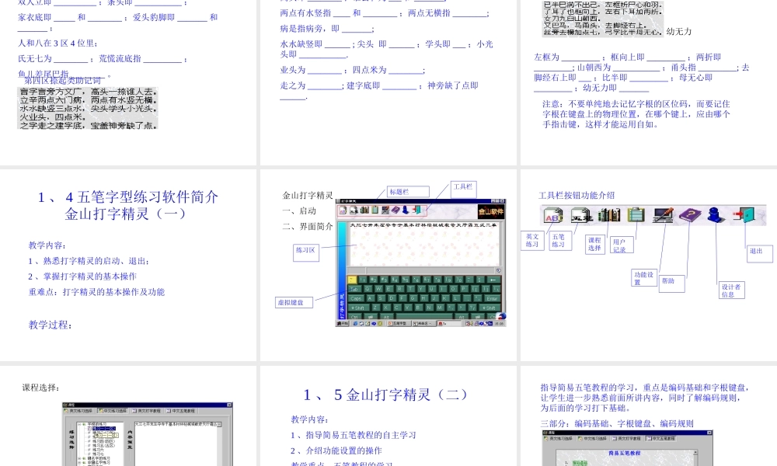Open the 英文练习选择 tab in the course dialog

click(78, 411)
